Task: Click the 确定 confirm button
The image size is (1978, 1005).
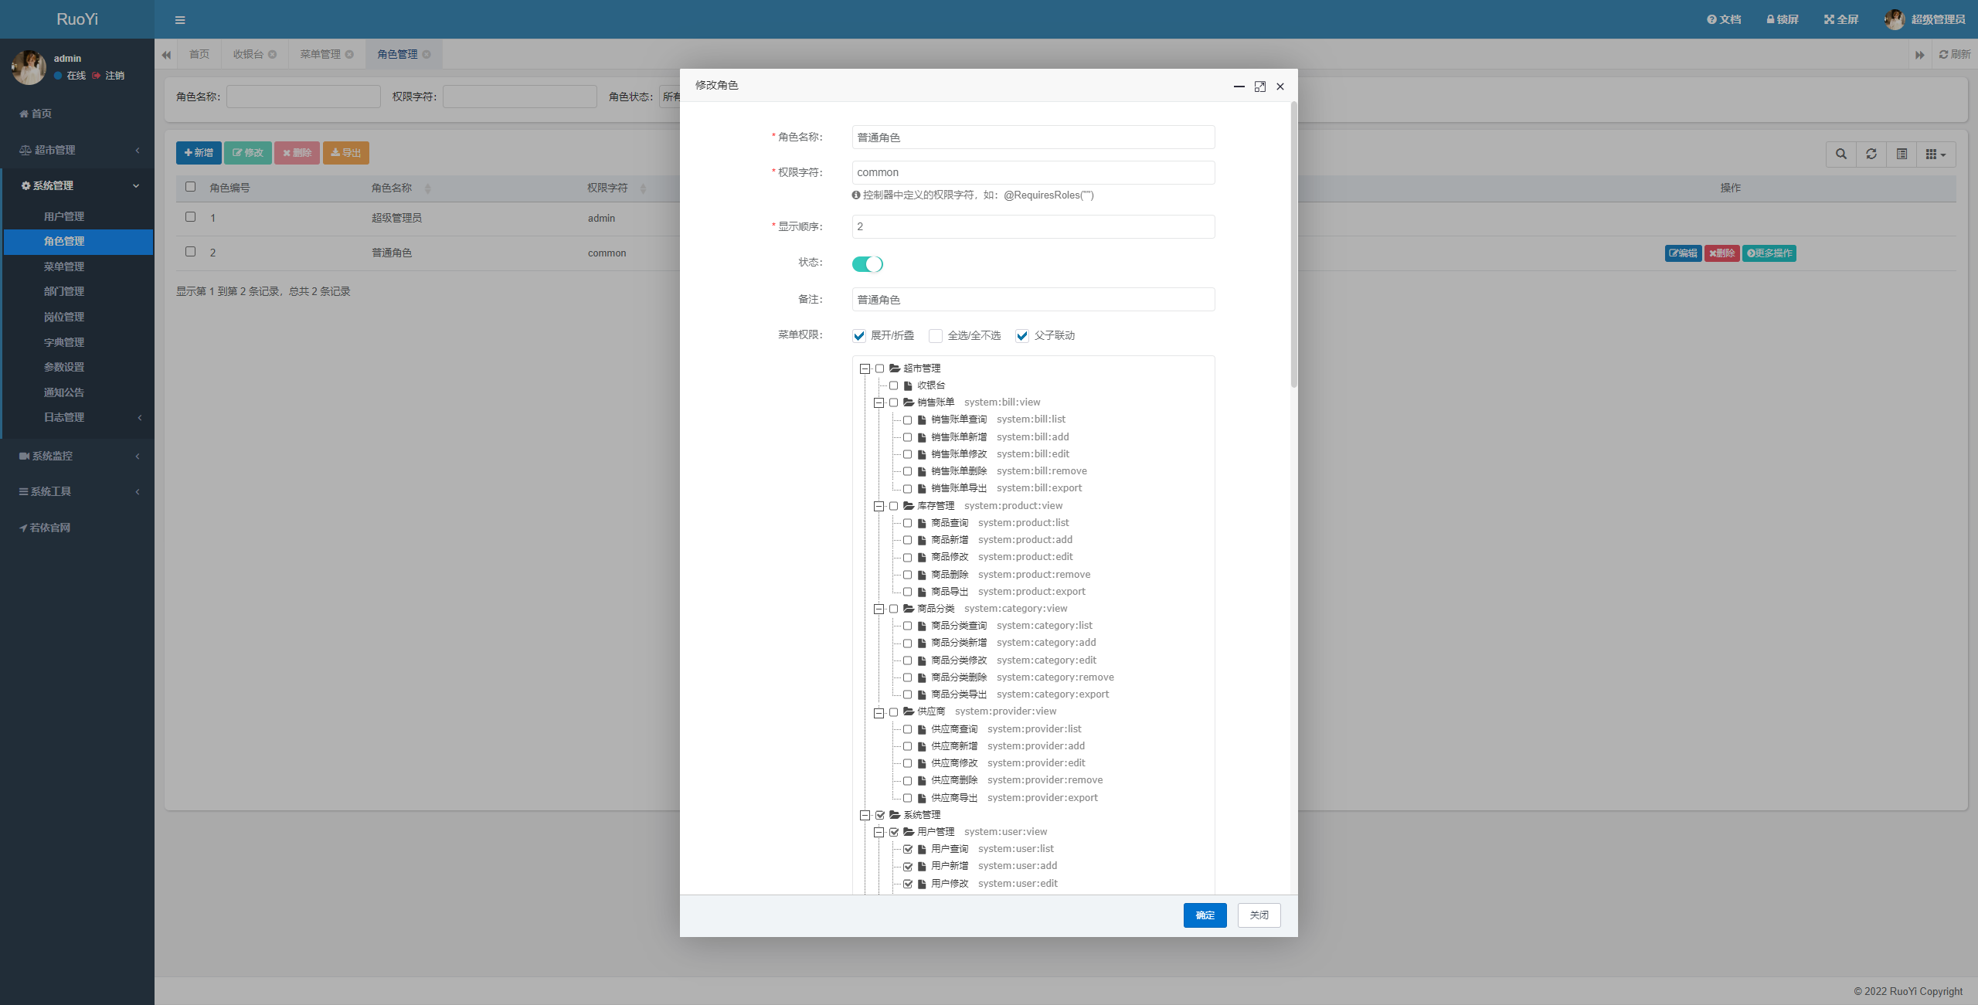Action: (x=1205, y=915)
